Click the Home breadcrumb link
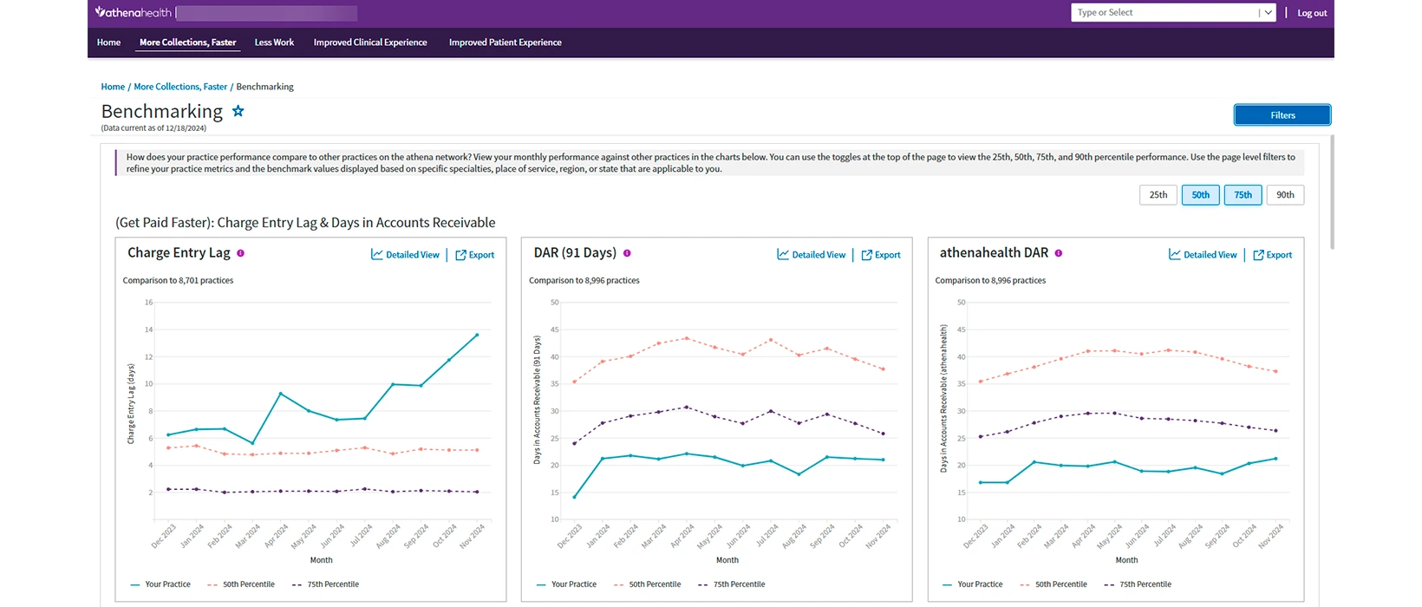Viewport: 1422px width, 607px height. pos(113,87)
